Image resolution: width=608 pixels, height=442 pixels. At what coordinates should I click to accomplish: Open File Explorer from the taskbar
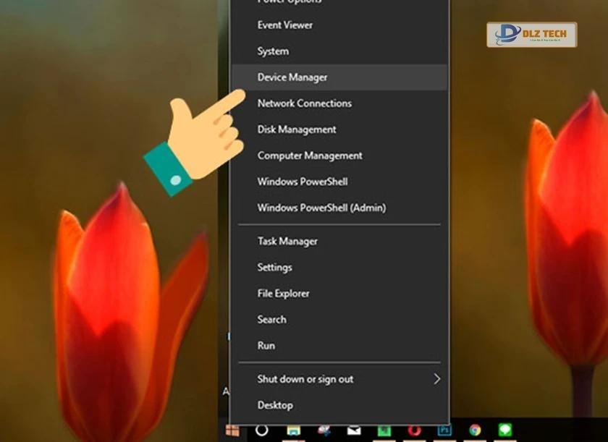[293, 431]
